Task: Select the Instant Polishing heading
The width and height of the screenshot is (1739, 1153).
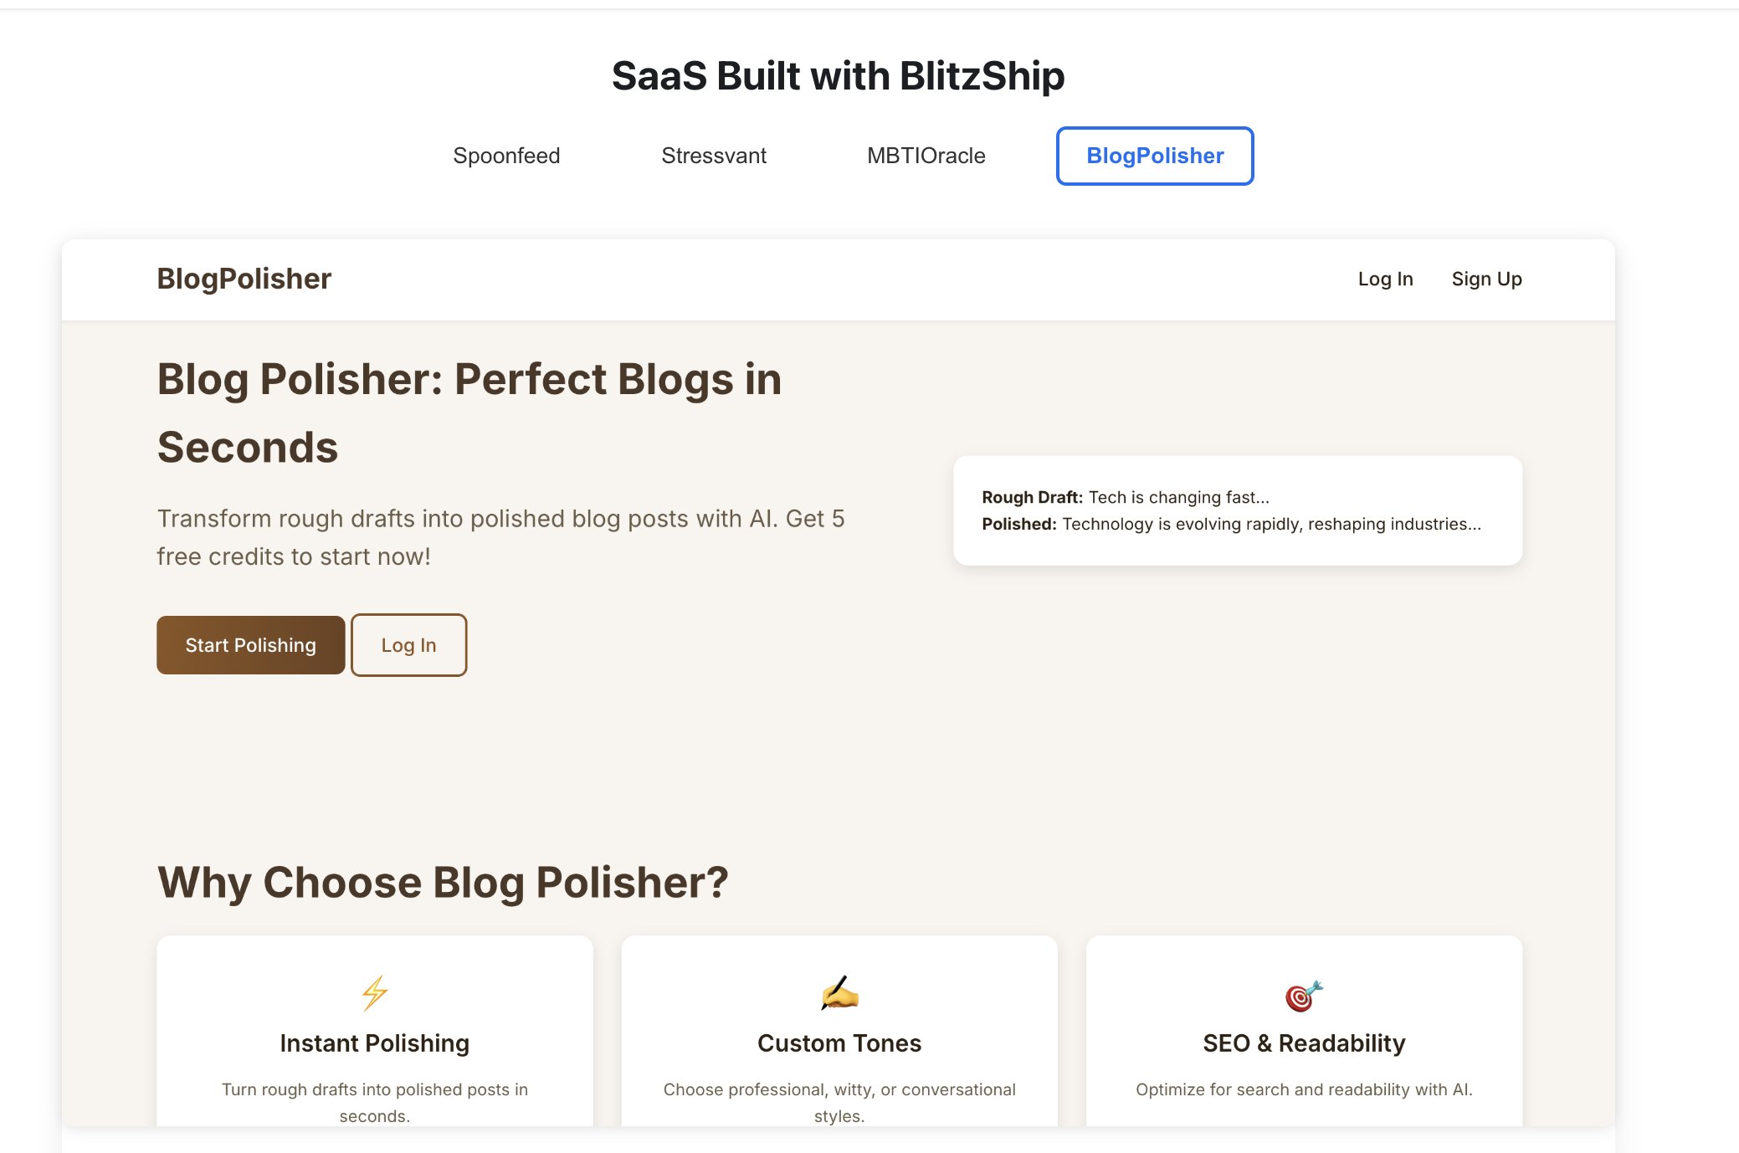Action: [374, 1043]
